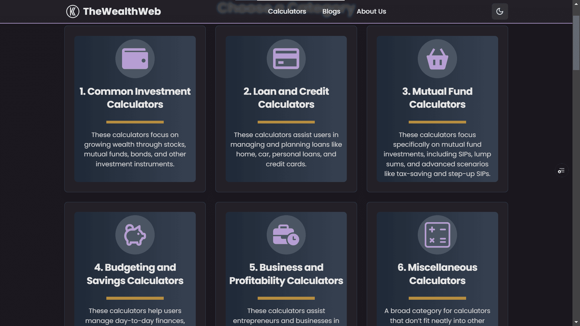Click TheWealthWeb site name text
The width and height of the screenshot is (580, 326).
click(122, 11)
